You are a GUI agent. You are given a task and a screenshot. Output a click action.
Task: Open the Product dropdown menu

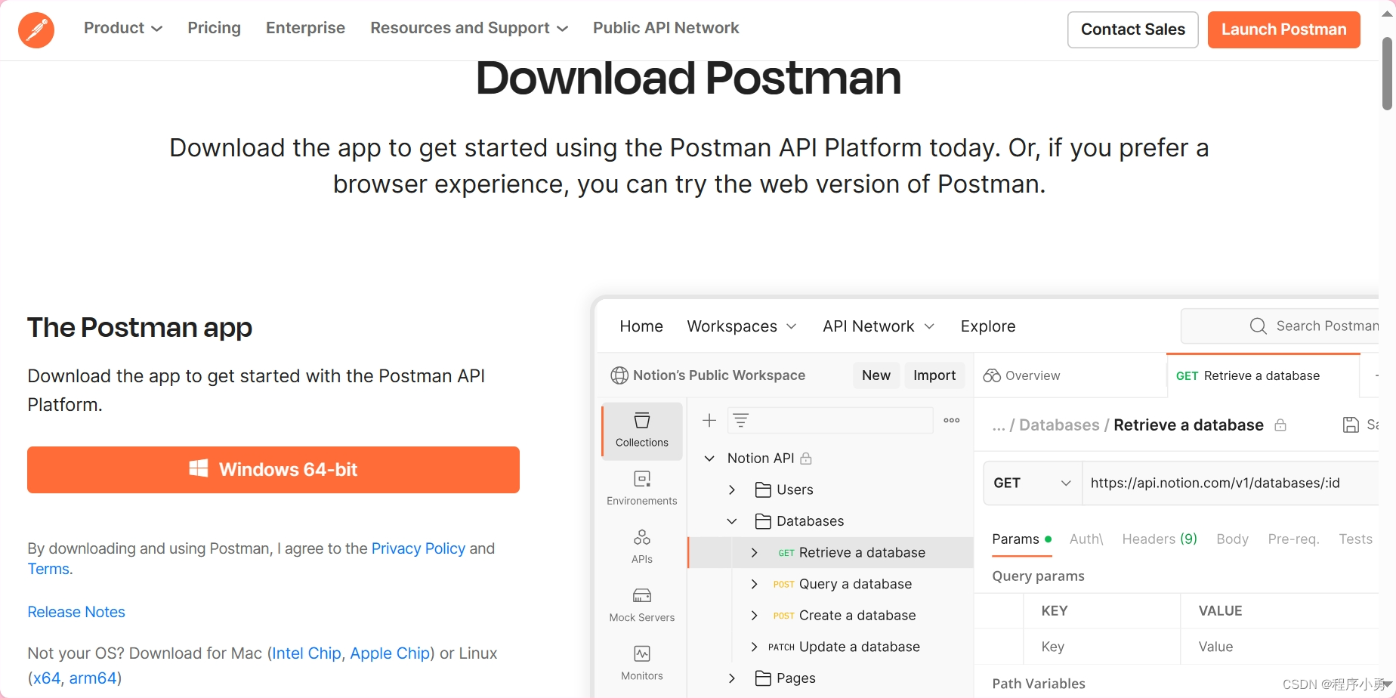click(x=123, y=28)
